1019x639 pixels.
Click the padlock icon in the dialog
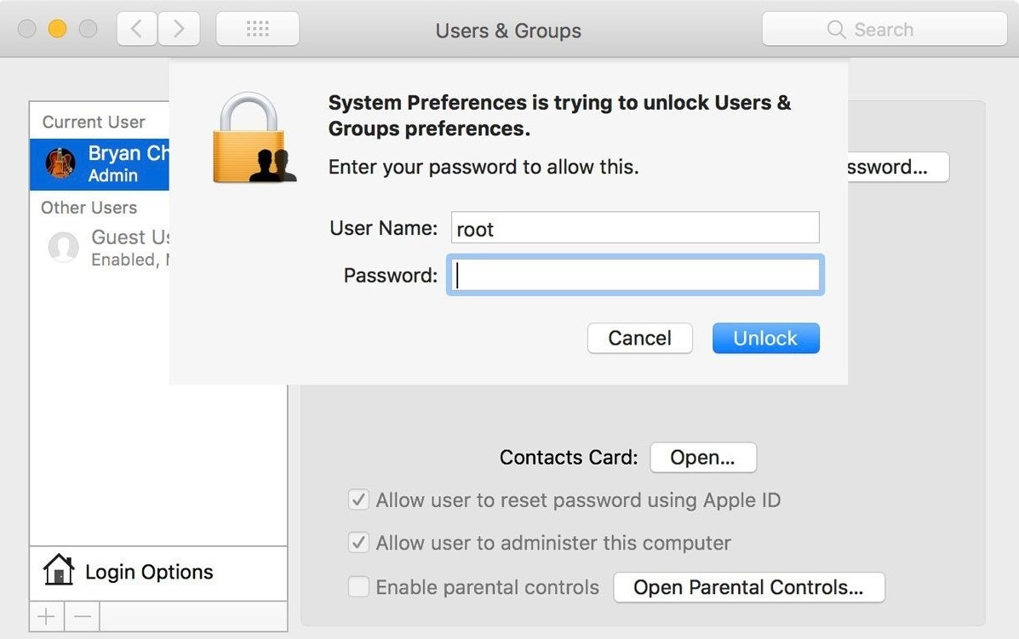pyautogui.click(x=255, y=138)
